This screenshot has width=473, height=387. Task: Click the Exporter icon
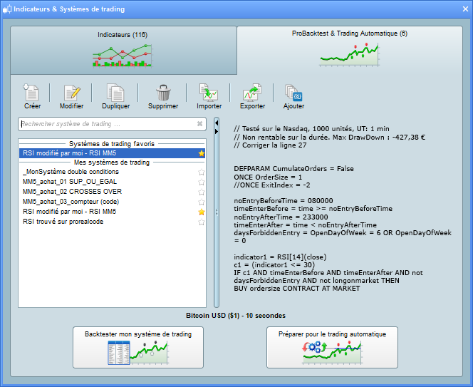tap(252, 93)
